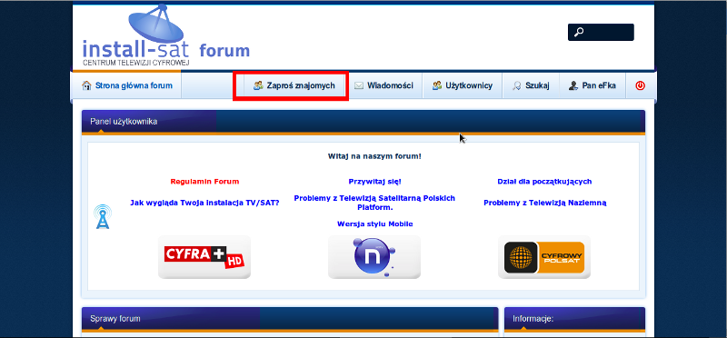
Task: Click the Cyfrowy Polsat banner image
Action: point(544,257)
